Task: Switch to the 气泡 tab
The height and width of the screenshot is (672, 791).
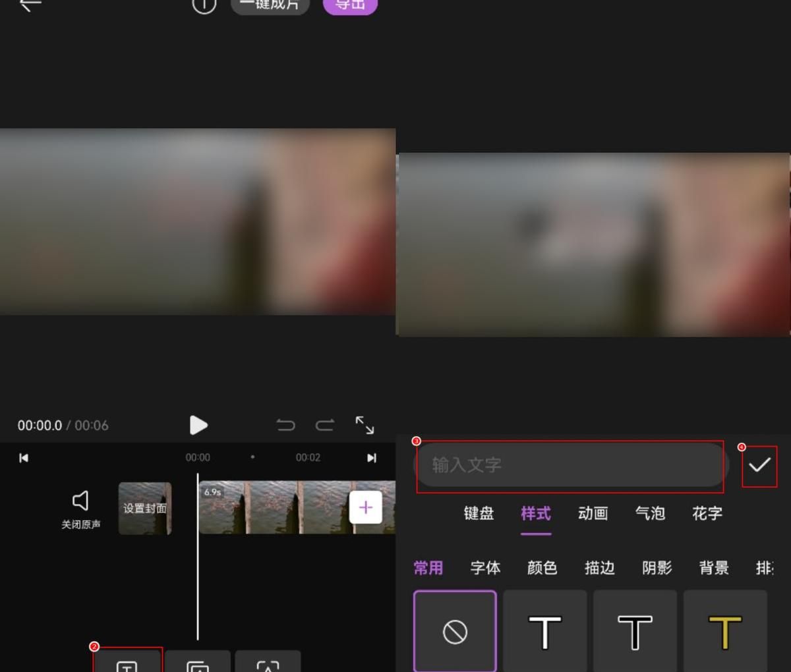Action: tap(650, 515)
